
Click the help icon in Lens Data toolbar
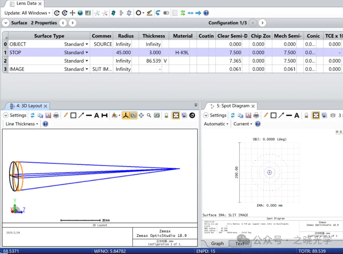[206, 13]
